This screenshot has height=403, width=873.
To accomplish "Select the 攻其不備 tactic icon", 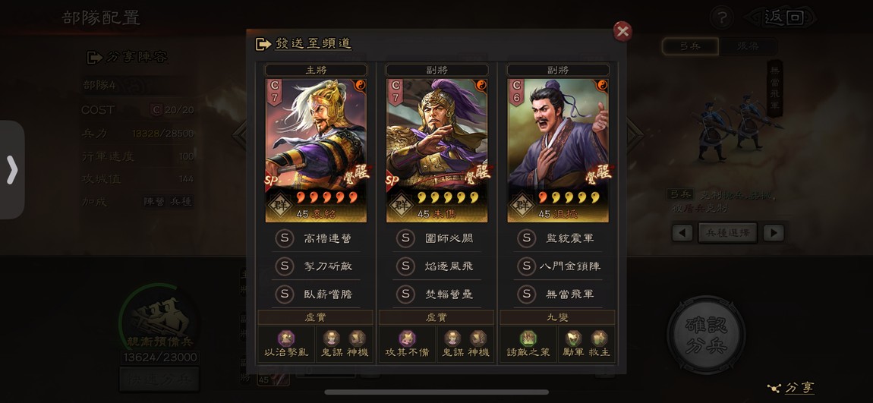I will tap(408, 344).
